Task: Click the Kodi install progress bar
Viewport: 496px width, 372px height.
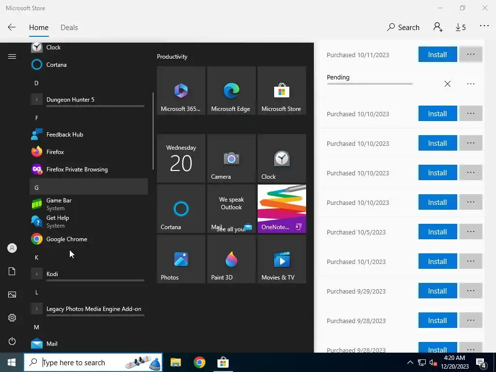Action: (x=95, y=280)
